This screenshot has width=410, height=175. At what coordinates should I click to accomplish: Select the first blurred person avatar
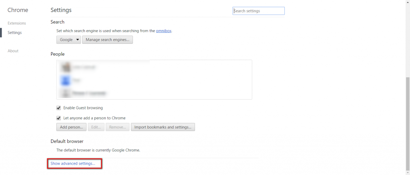click(66, 67)
